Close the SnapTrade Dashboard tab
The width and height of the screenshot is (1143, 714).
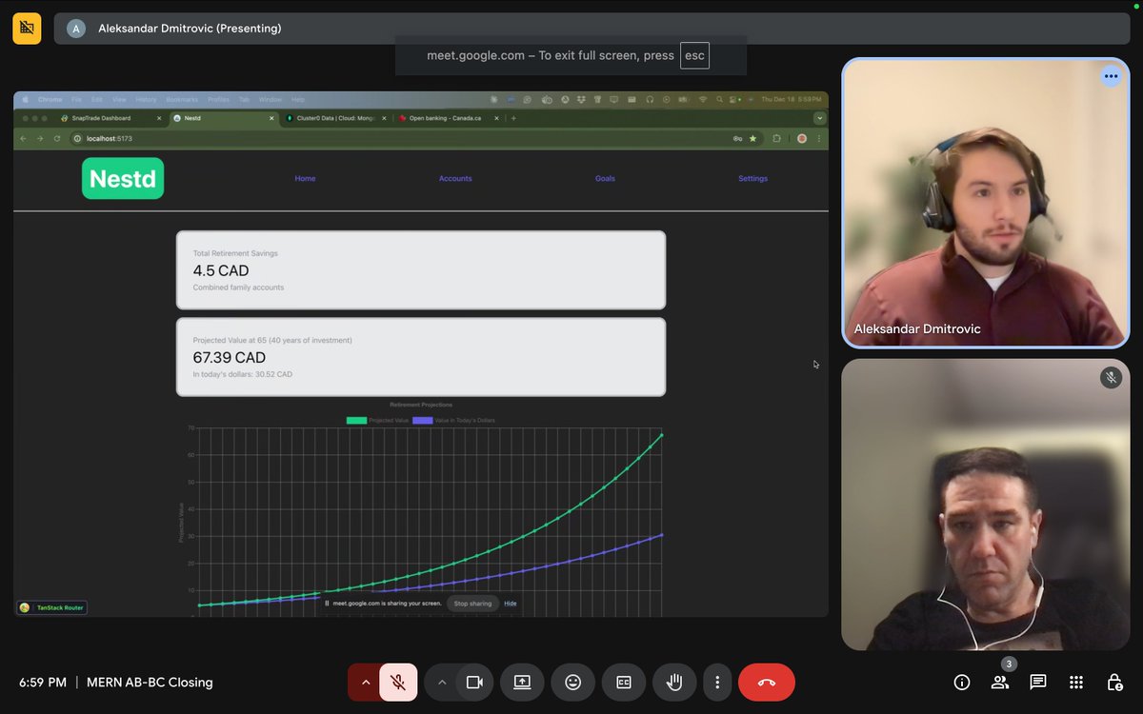[x=159, y=118]
